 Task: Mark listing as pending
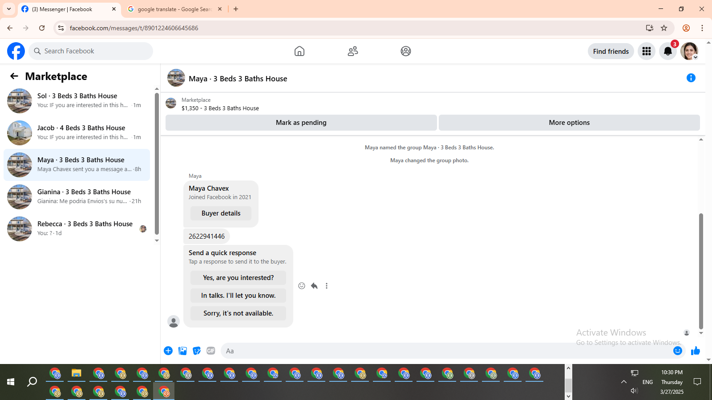pos(301,123)
